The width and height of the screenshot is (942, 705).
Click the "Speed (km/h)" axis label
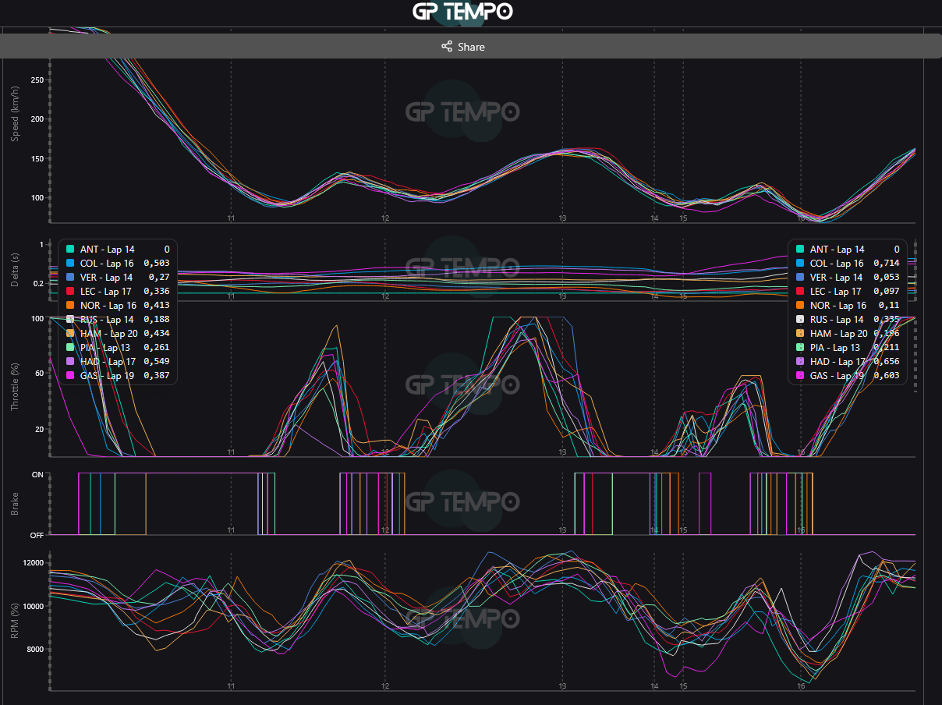point(15,112)
